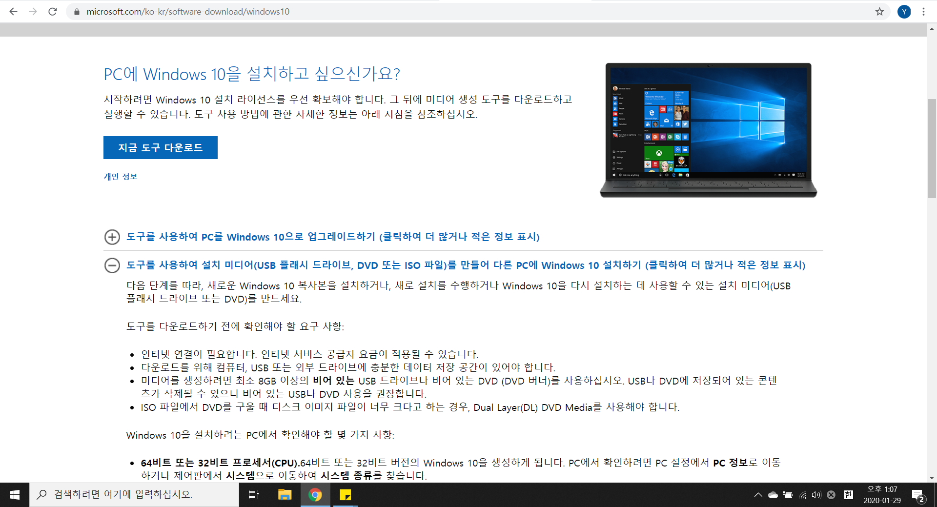Open Sticky Notes from the taskbar
Viewport: 937px width, 507px height.
coord(346,495)
